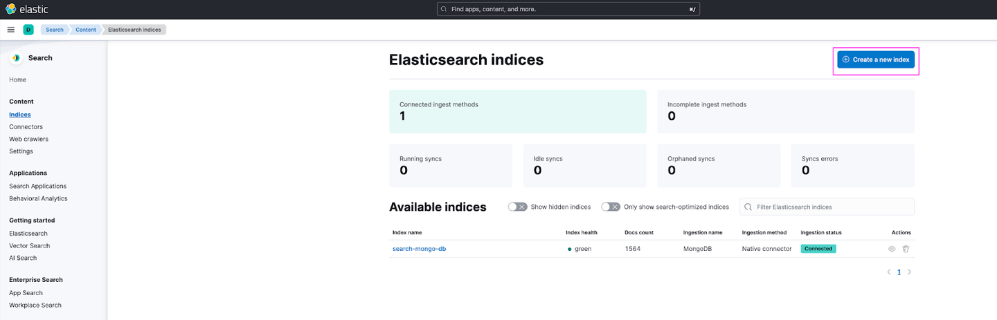Toggle Show hidden indices switch
This screenshot has width=997, height=320.
coord(517,207)
